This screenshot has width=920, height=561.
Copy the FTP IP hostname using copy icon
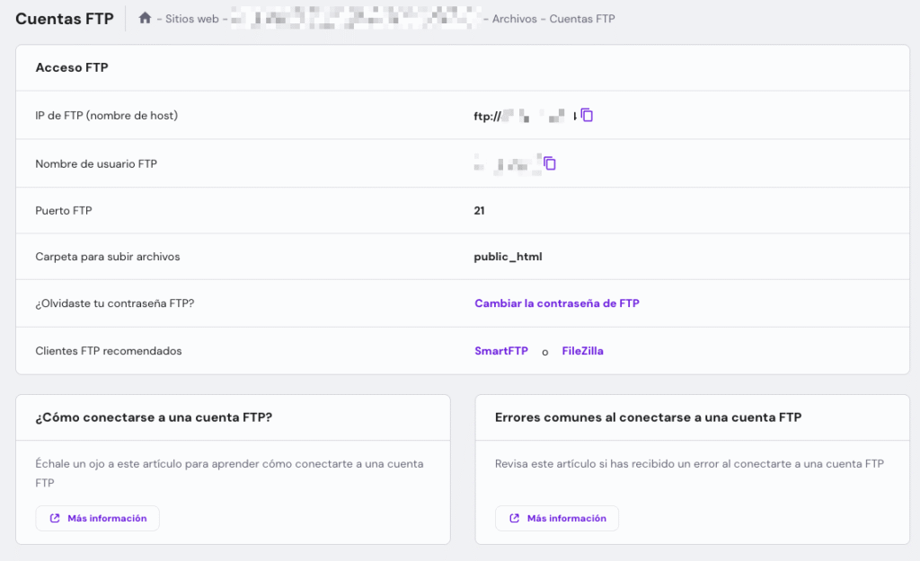588,115
